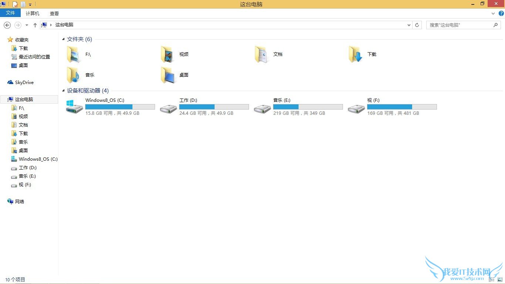505x284 pixels.
Task: Collapse the 文件夹 (6) group arrow
Action: tap(64, 39)
